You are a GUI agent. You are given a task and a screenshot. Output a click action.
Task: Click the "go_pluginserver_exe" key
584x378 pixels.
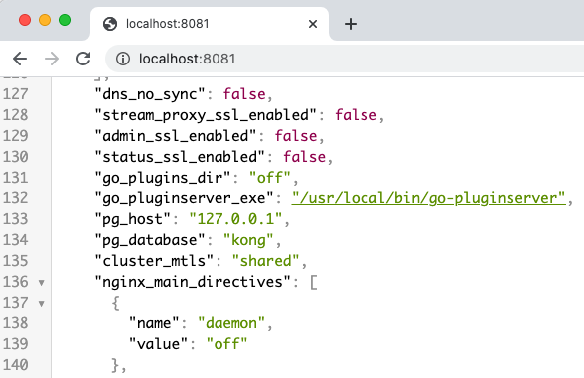click(x=185, y=198)
